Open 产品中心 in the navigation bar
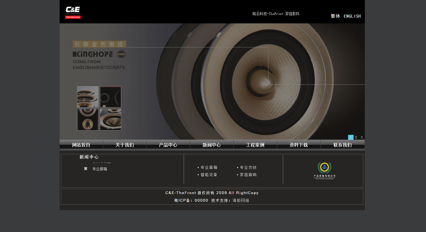This screenshot has width=426, height=232. [x=168, y=145]
